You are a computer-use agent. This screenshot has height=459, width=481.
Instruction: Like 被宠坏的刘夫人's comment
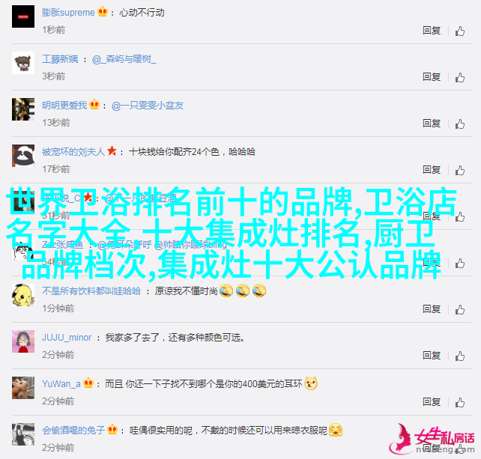[x=459, y=170]
